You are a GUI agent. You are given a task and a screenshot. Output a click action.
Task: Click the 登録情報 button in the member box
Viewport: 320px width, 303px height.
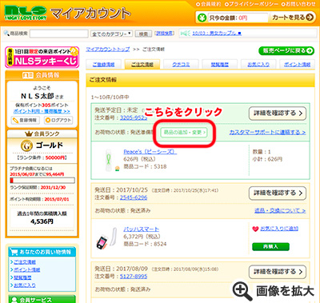[26, 120]
